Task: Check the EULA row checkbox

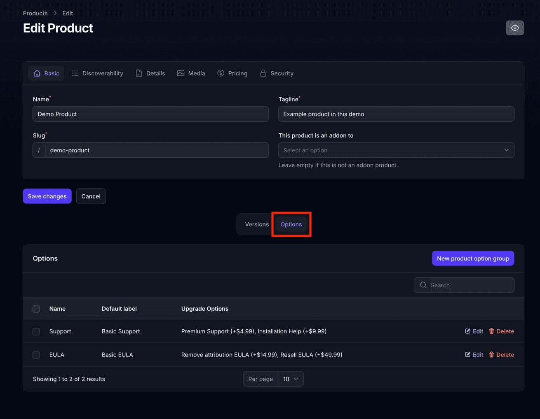Action: point(36,354)
